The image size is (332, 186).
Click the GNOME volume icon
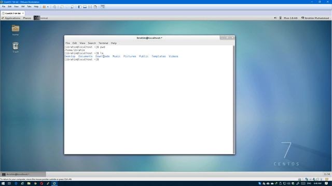(x=275, y=18)
